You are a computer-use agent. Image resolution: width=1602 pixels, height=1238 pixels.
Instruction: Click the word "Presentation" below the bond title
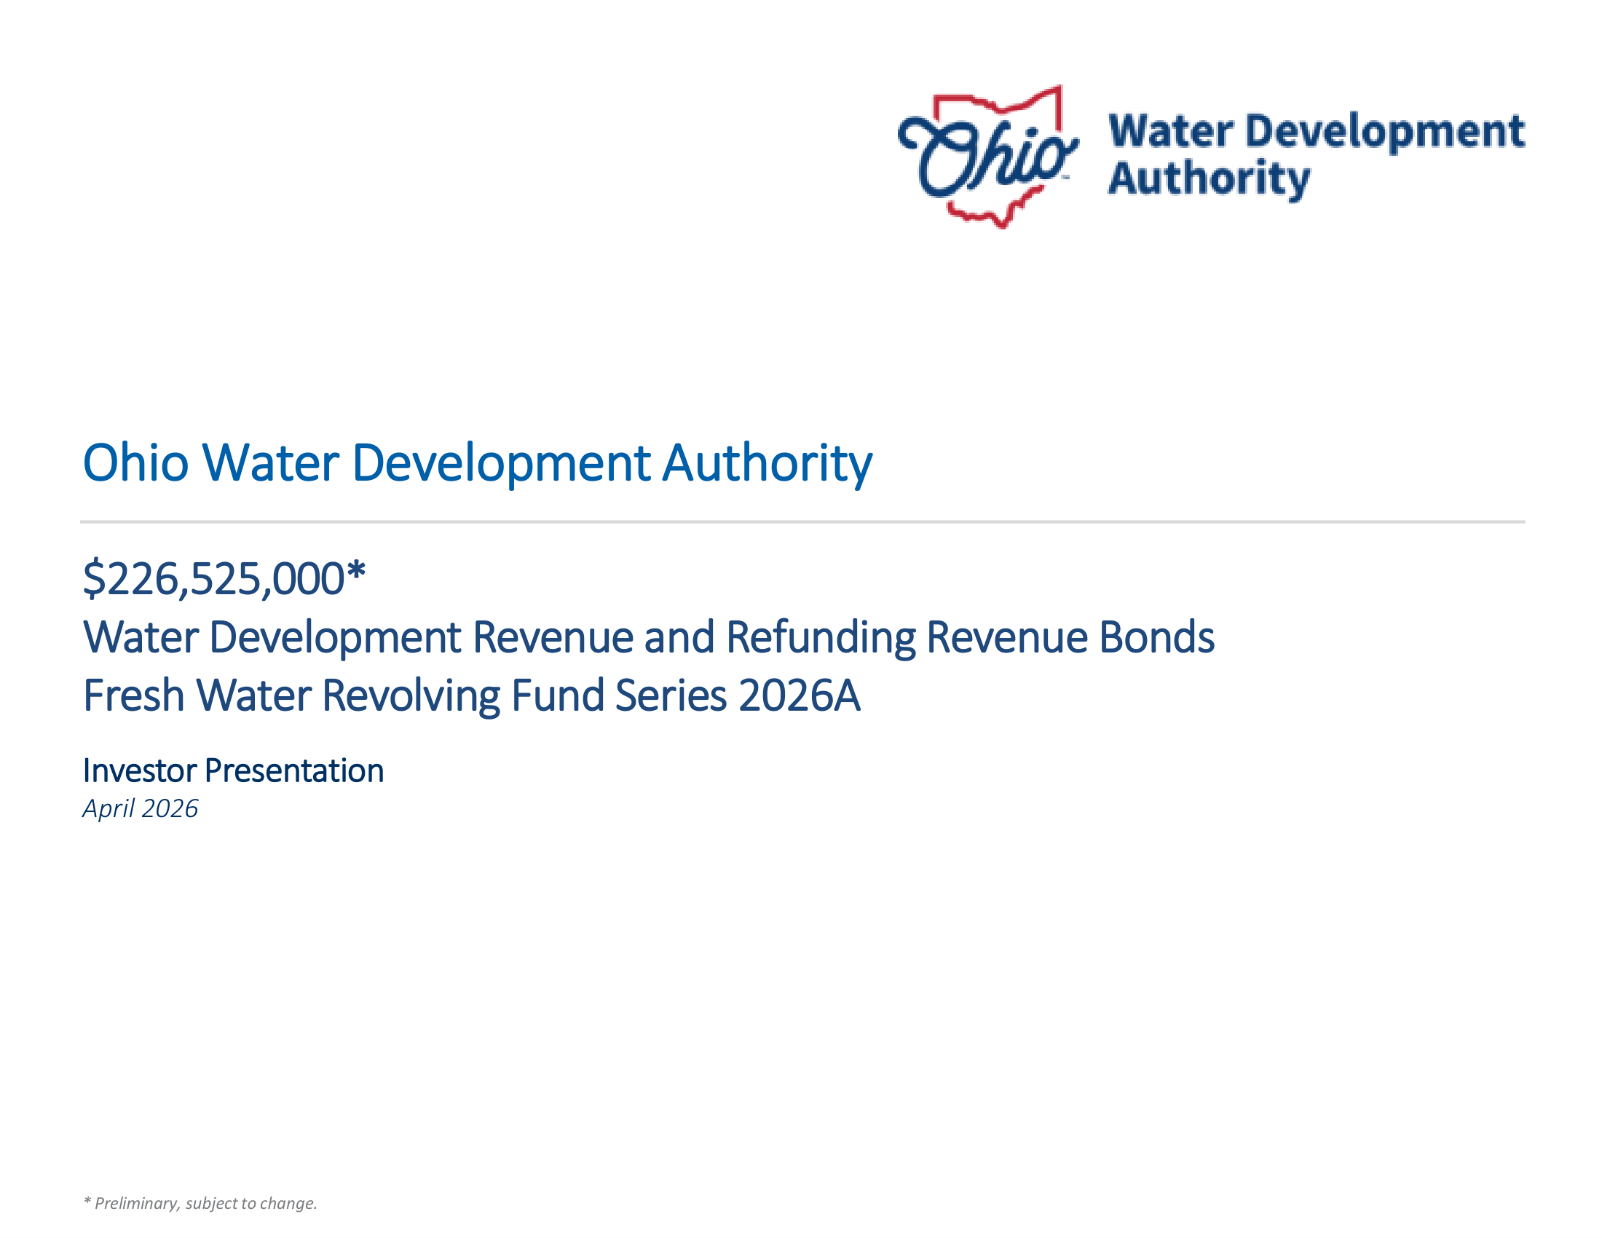tap(293, 770)
